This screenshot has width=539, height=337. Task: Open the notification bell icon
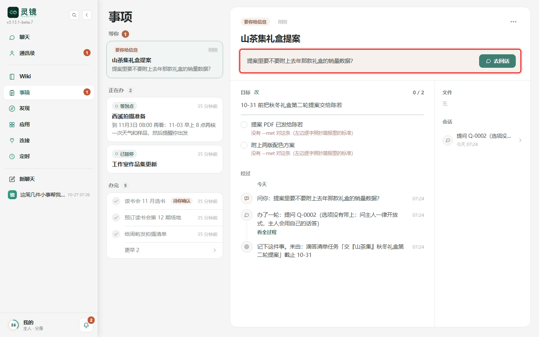pyautogui.click(x=86, y=325)
